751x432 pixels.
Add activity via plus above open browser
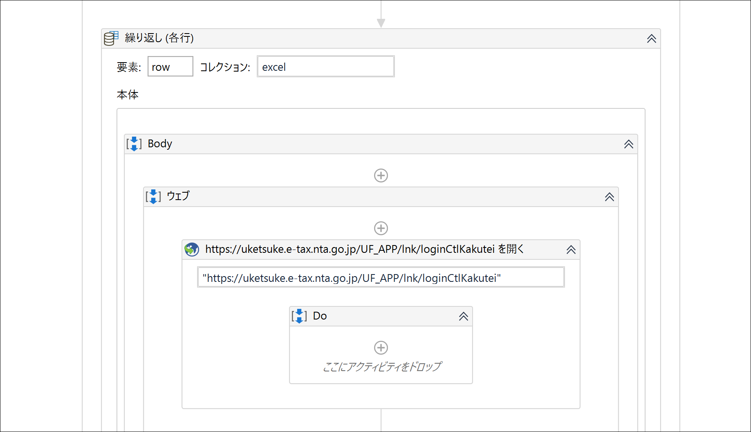pyautogui.click(x=381, y=228)
